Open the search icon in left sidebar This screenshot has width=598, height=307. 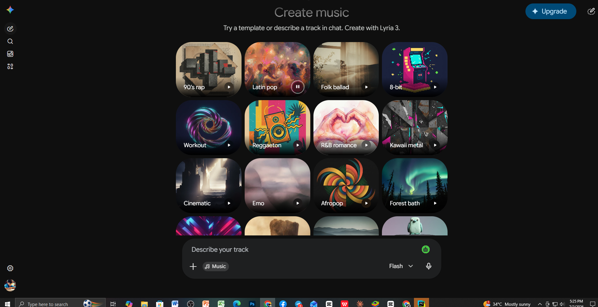(x=10, y=41)
